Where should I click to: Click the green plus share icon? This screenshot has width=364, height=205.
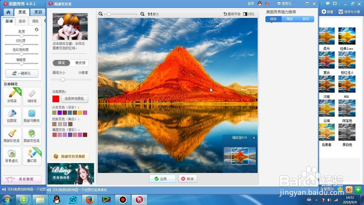pyautogui.click(x=358, y=190)
